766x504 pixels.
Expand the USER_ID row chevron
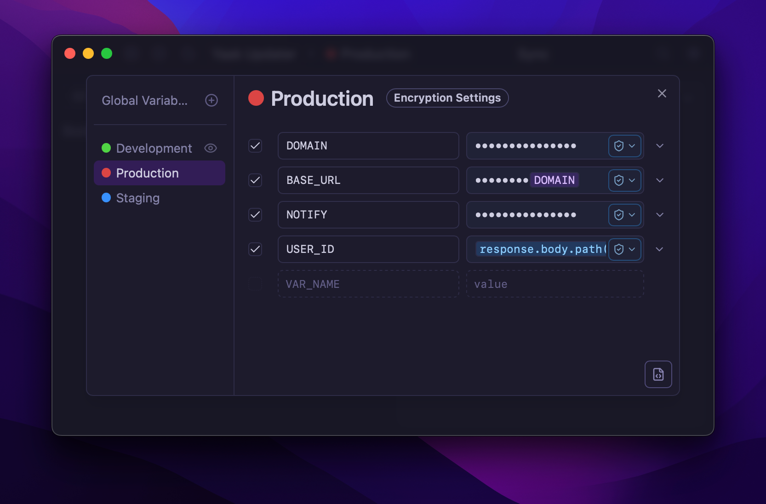tap(660, 249)
